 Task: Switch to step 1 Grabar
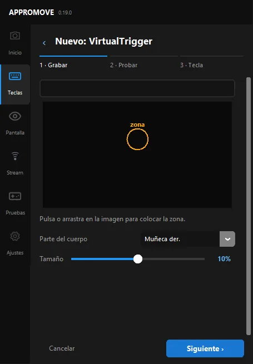[53, 65]
